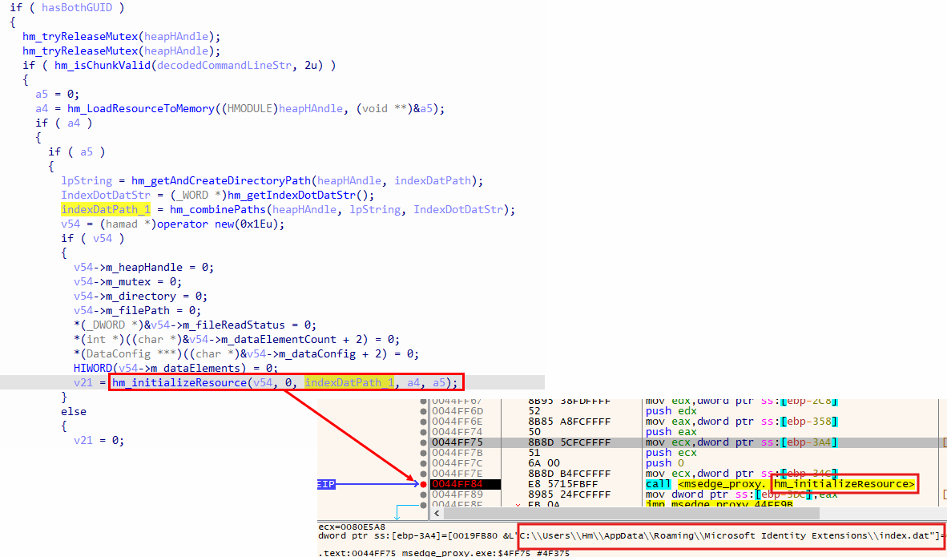This screenshot has width=947, height=557.
Task: Click the 'a5 = 0;' statement
Action: (x=58, y=95)
